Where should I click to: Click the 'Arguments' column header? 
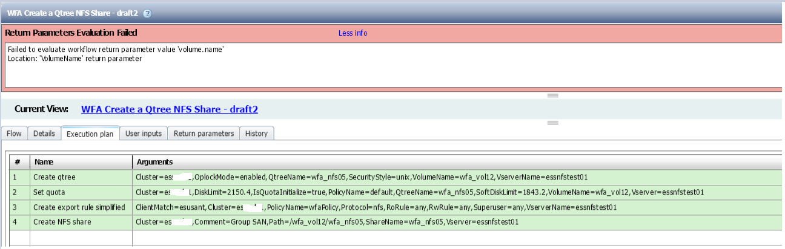[x=459, y=163]
